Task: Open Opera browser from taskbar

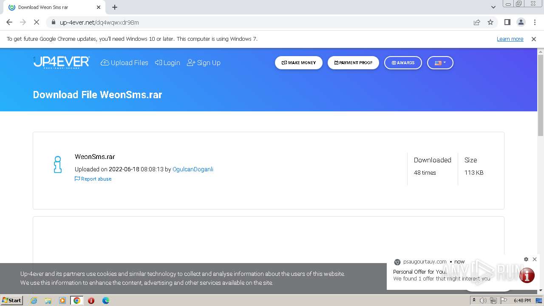Action: pos(91,300)
